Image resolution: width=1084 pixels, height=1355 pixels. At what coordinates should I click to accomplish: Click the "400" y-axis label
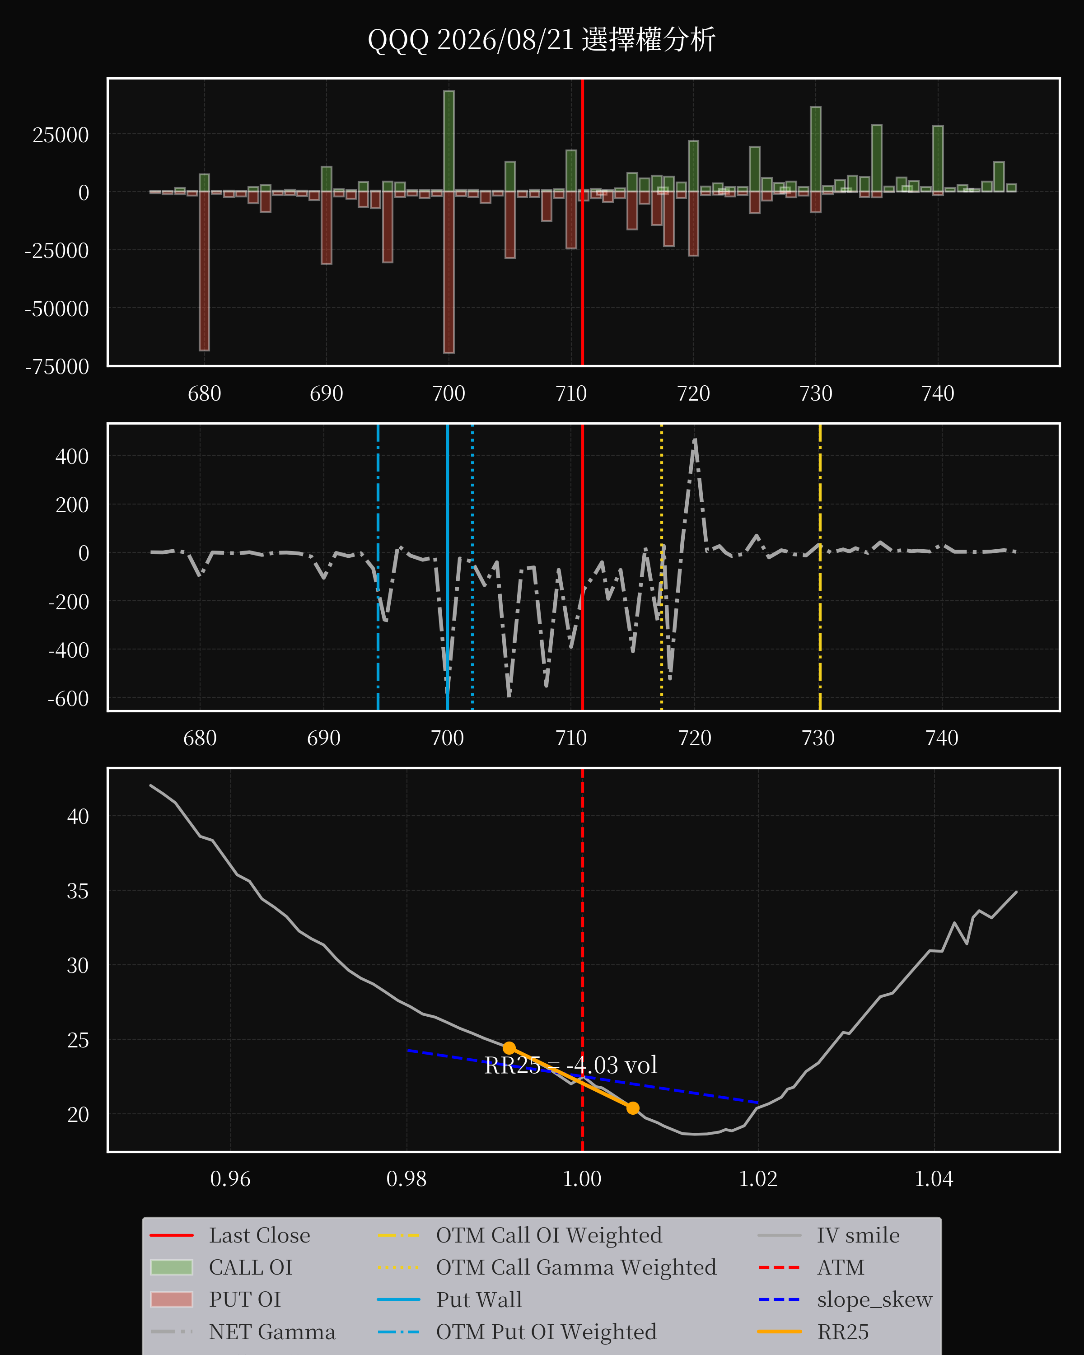72,456
